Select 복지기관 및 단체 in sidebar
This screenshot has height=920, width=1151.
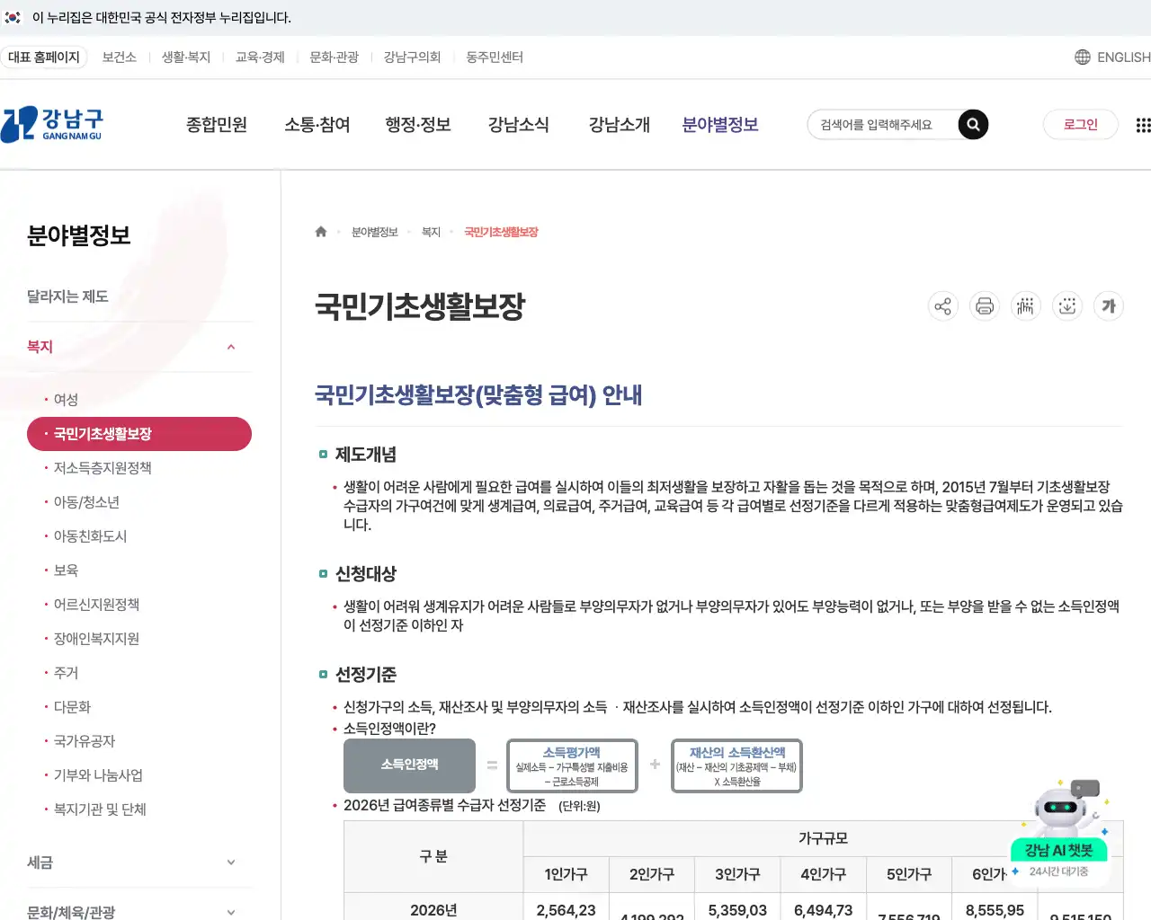[x=100, y=809]
